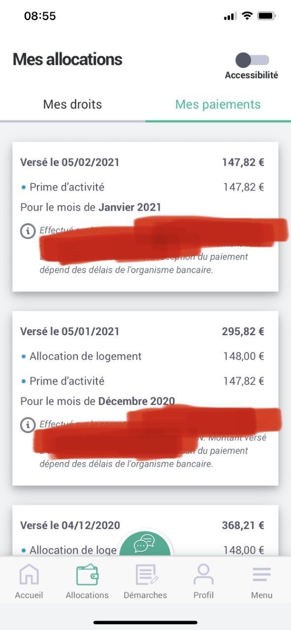Tap the 295,82 € total amount
291x630 pixels.
pyautogui.click(x=243, y=331)
